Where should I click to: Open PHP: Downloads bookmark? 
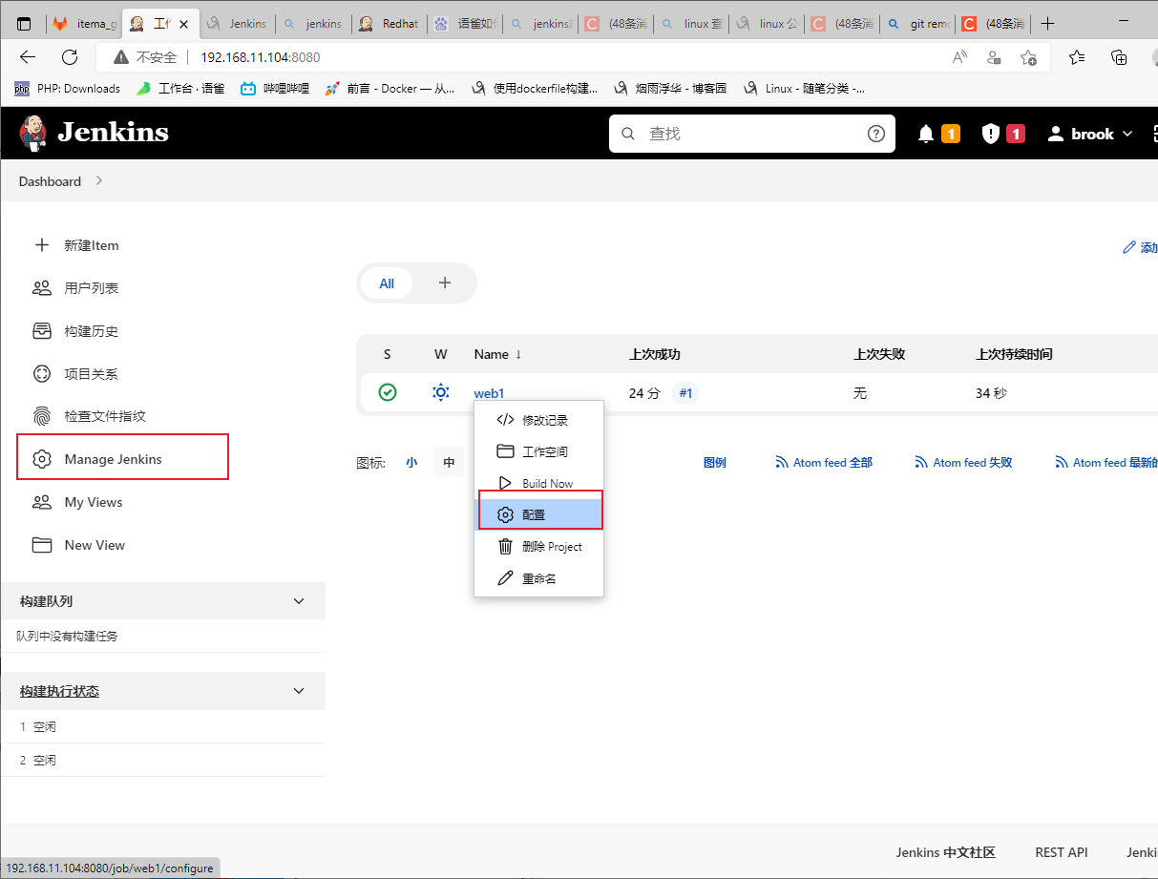click(67, 89)
